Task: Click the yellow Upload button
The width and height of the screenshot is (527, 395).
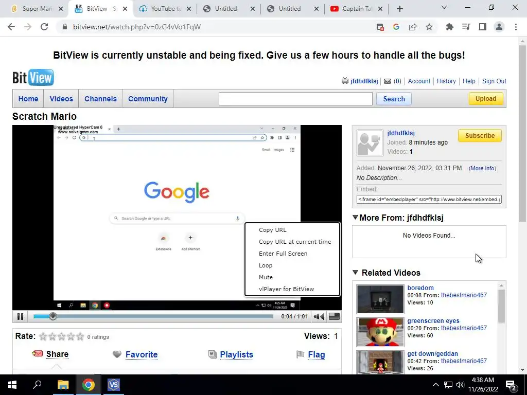Action: [x=486, y=98]
